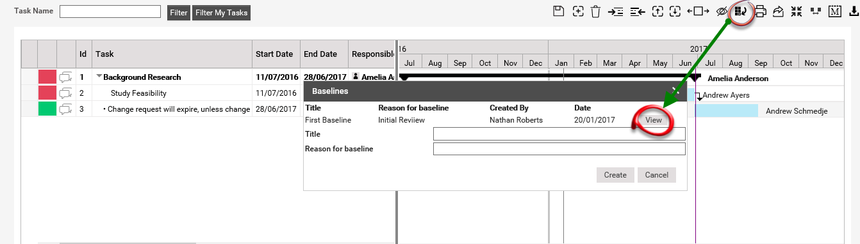
Task: Click the share arrow icon
Action: click(x=779, y=11)
